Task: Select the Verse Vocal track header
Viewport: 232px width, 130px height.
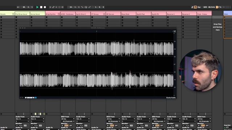Action: [38, 14]
